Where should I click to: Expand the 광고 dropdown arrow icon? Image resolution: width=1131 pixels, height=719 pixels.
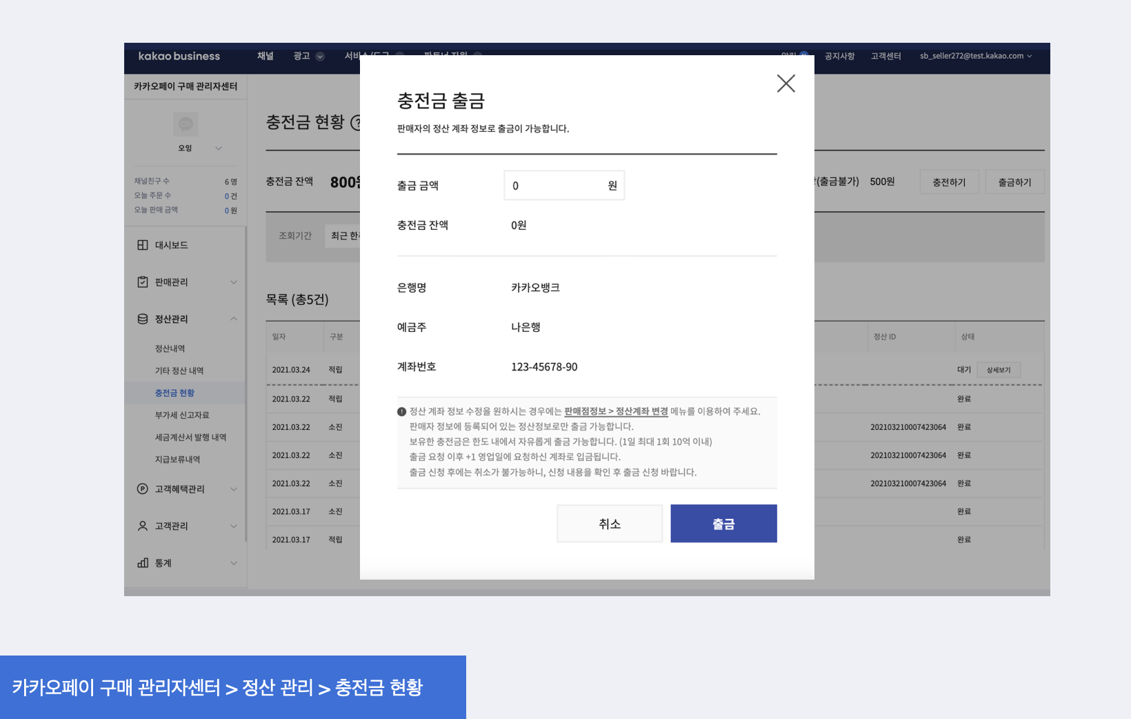(x=320, y=57)
